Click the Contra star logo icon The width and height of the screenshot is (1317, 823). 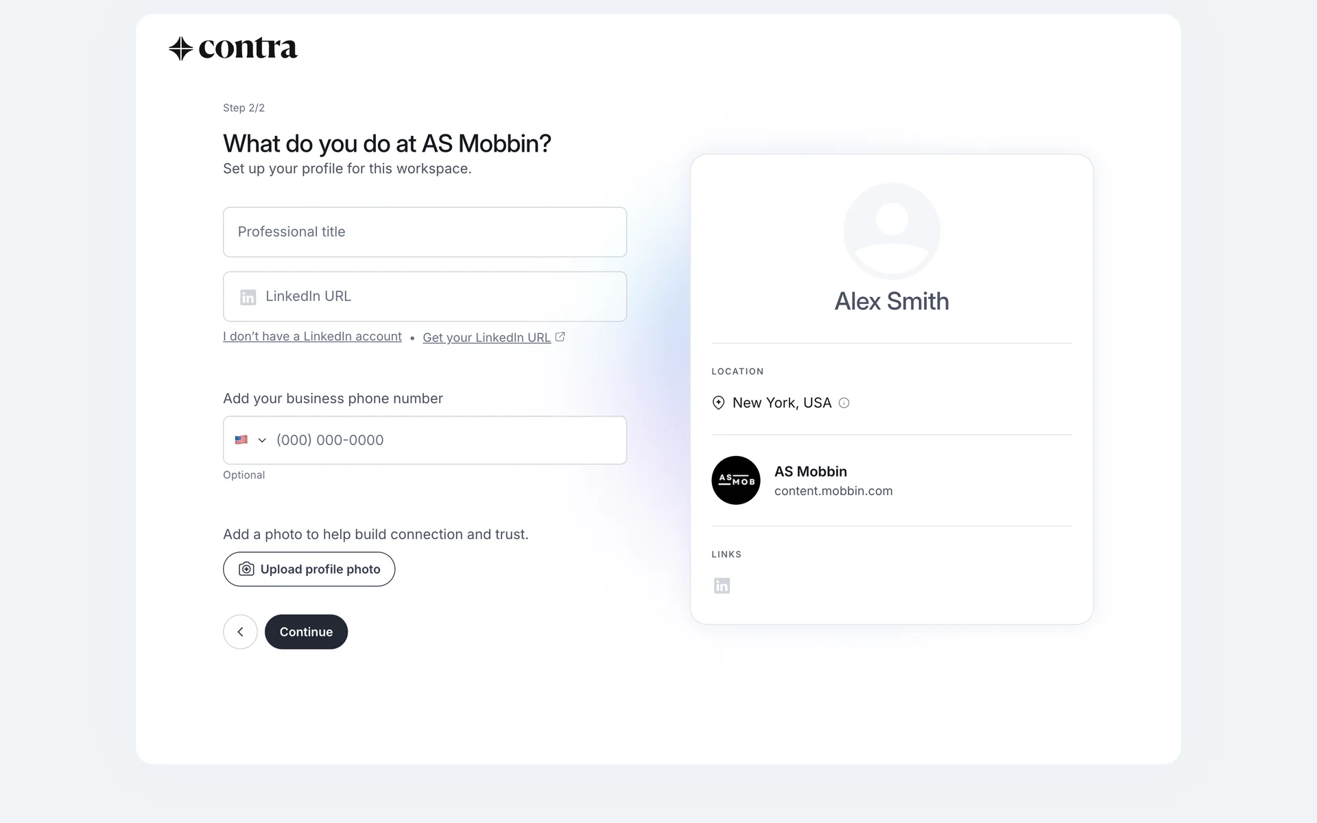180,49
